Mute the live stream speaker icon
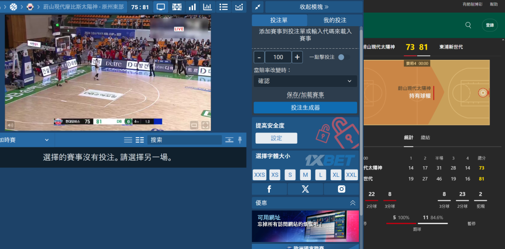 click(11, 125)
